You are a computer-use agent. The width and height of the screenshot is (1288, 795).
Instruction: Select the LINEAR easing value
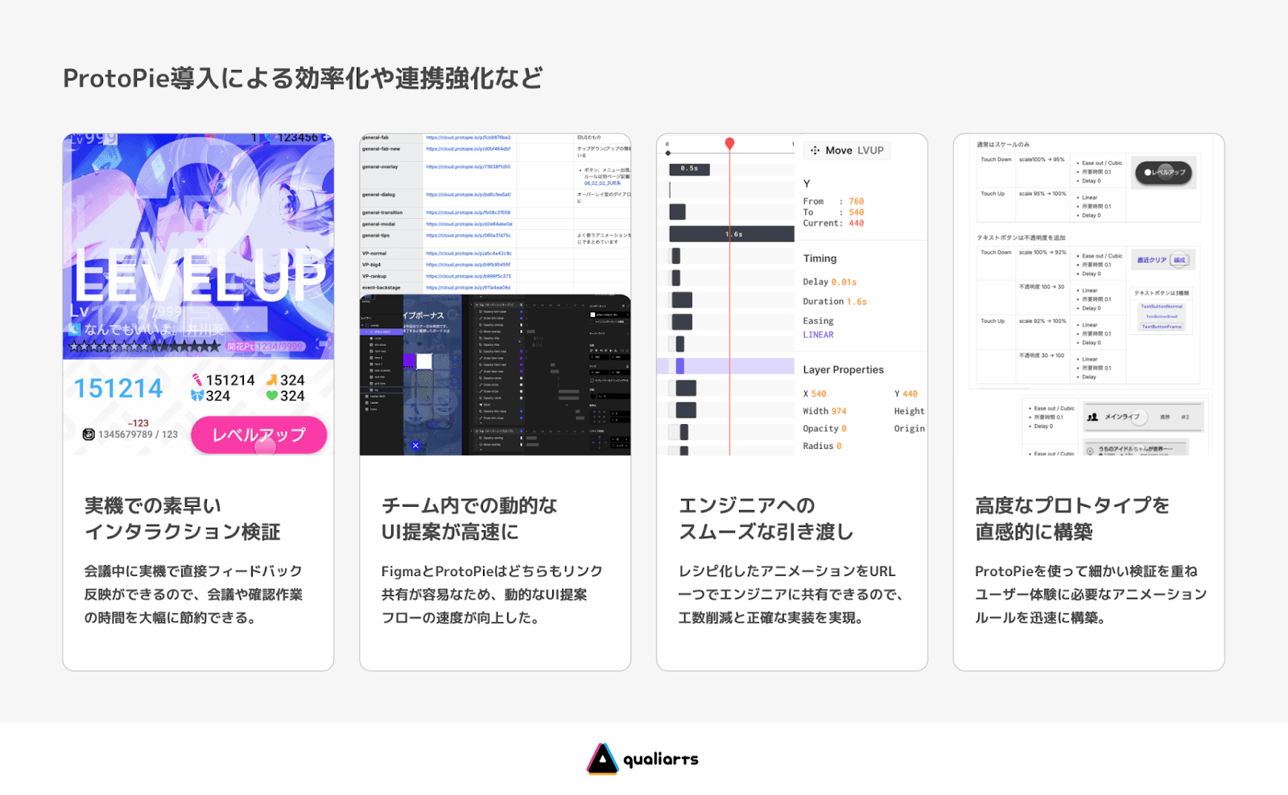pos(818,335)
